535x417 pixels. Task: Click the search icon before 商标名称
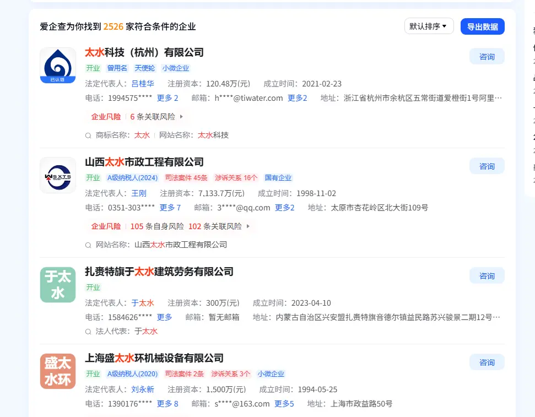(88, 136)
